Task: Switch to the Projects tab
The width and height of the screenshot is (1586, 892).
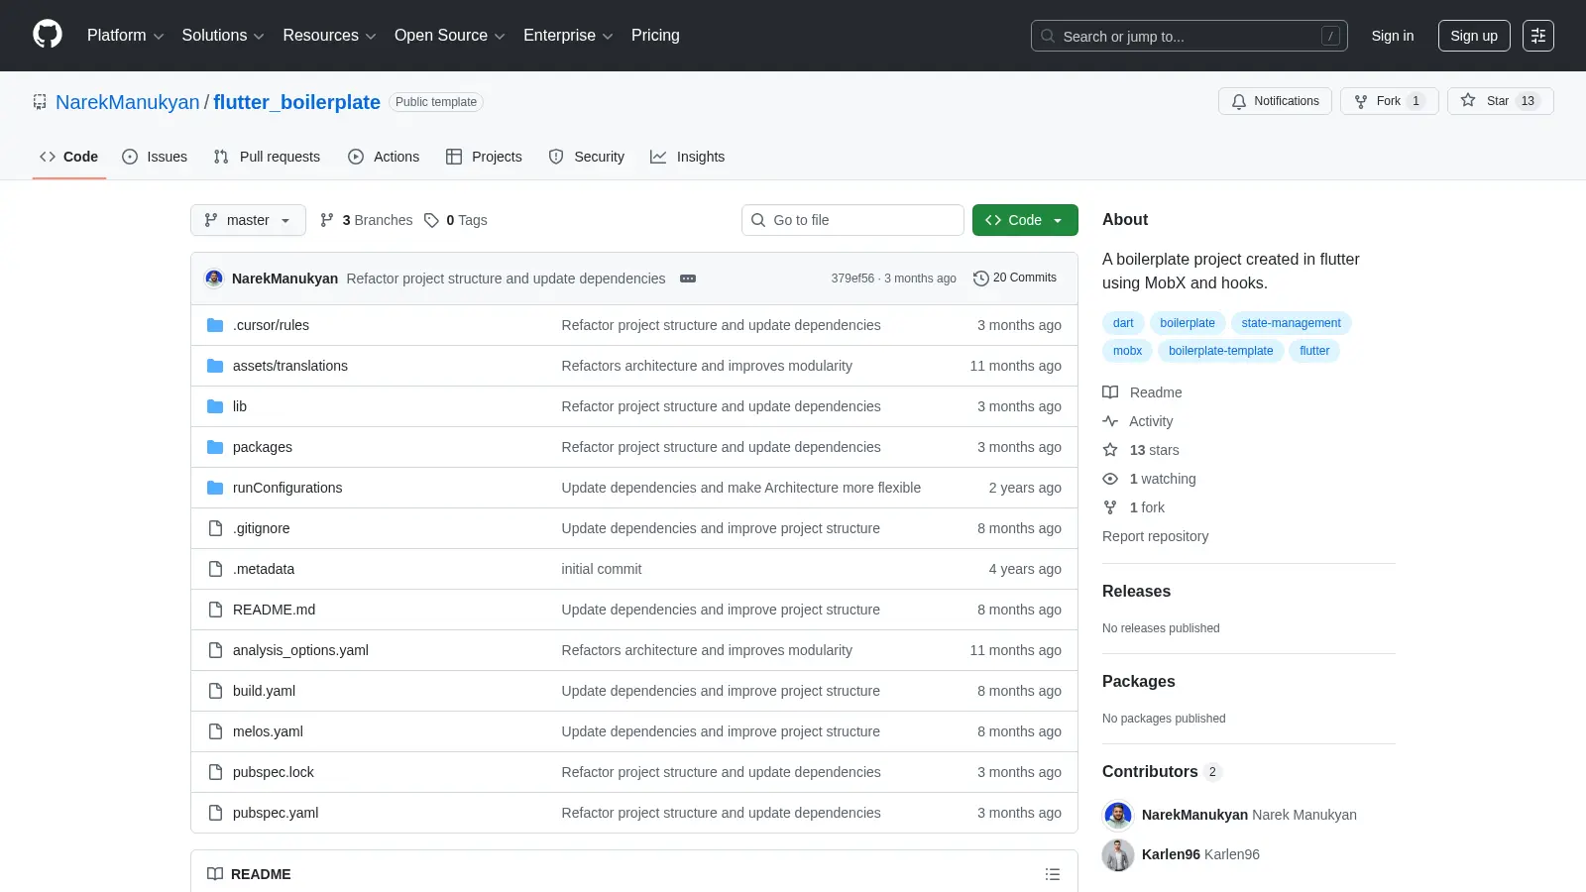Action: click(x=484, y=157)
